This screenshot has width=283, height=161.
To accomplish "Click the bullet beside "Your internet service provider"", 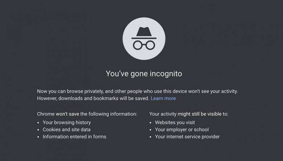I will 151,137.
